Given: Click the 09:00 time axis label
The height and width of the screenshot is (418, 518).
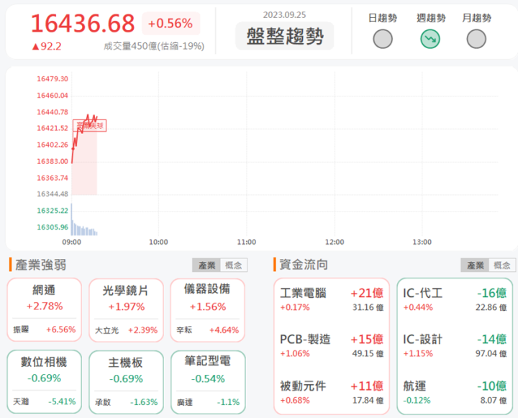Looking at the screenshot, I should click(x=72, y=242).
